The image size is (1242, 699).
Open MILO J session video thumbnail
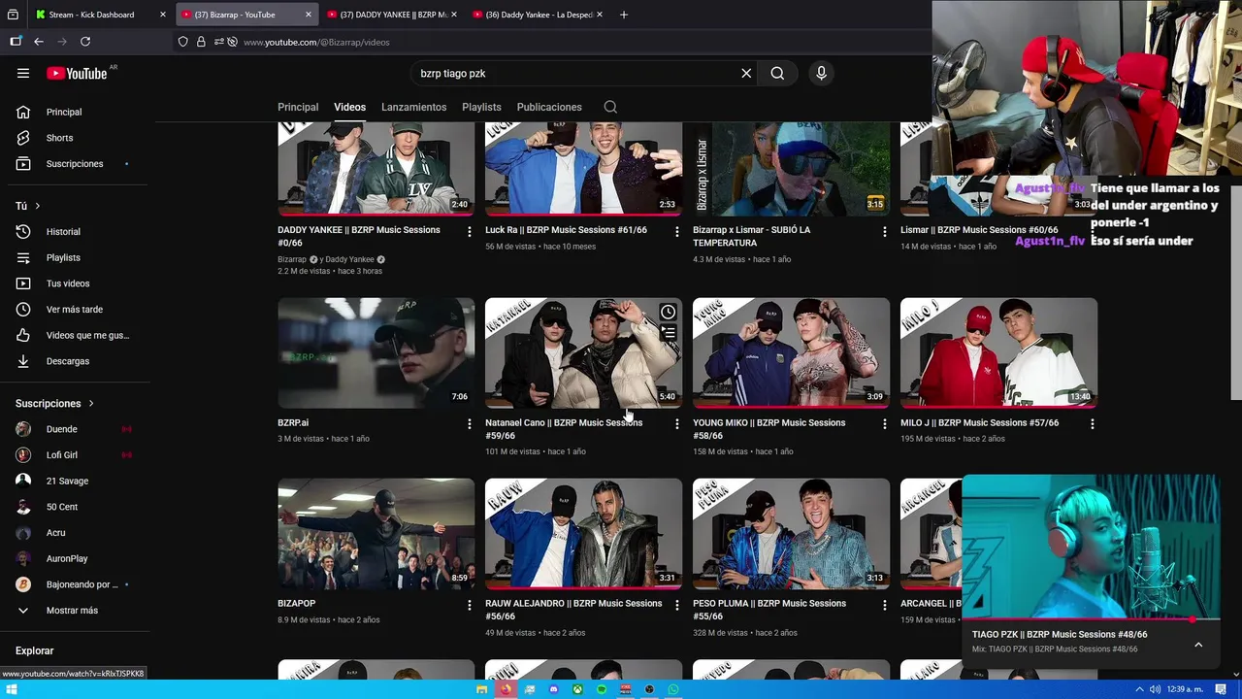(999, 353)
